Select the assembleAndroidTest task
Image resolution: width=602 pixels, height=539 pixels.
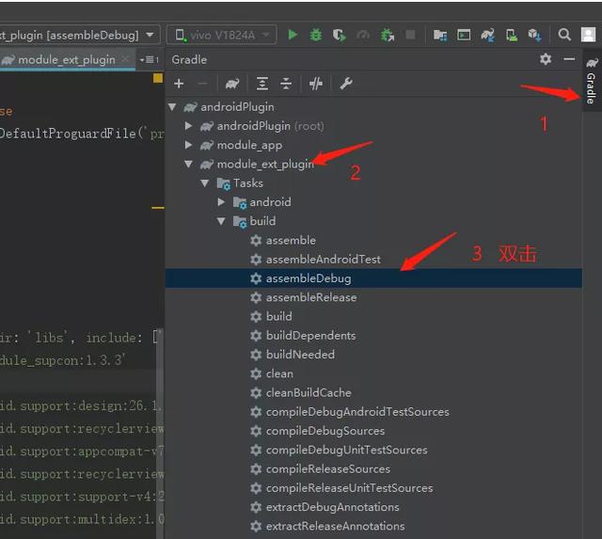[x=323, y=260]
